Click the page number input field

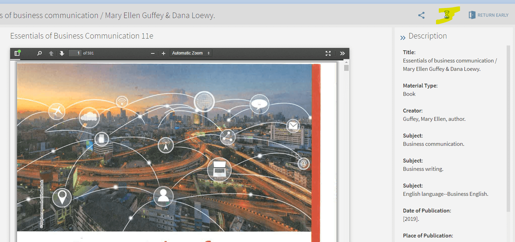(75, 53)
